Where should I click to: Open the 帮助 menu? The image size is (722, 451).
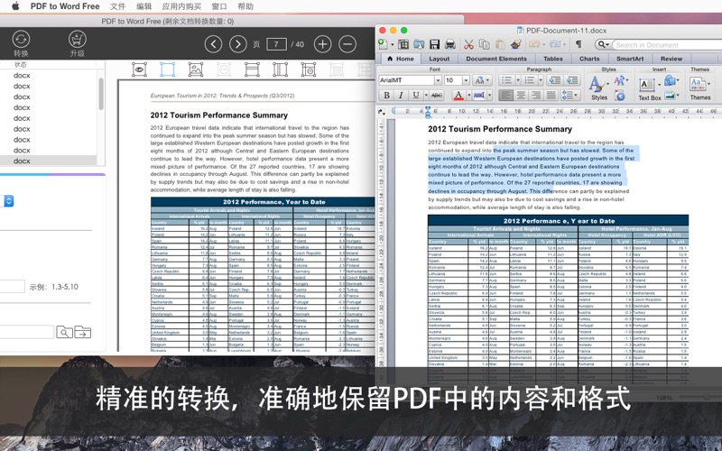[x=245, y=6]
